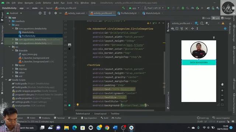Open Microsoft Word from taskbar
Viewport: 236px width, 132px height.
(x=115, y=128)
